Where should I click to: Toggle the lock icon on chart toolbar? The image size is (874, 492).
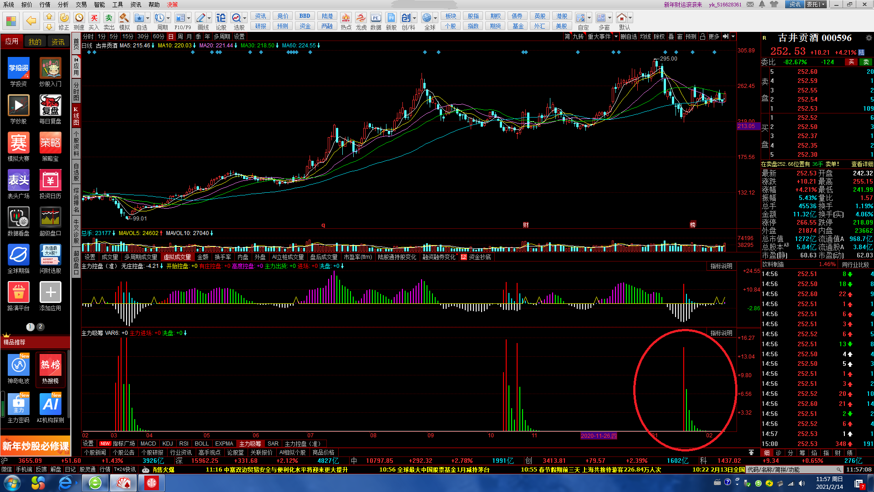(702, 37)
